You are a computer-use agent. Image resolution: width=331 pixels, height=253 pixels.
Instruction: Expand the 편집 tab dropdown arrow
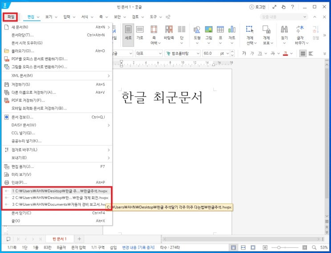pyautogui.click(x=38, y=17)
